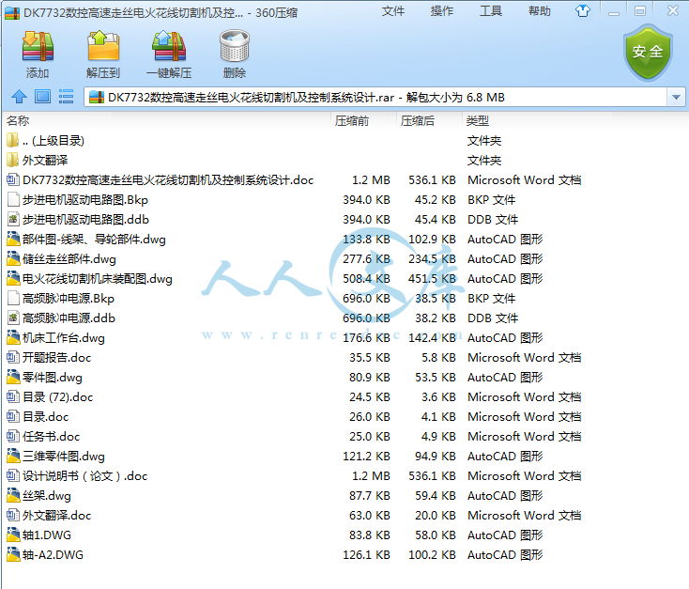Switch to large icon view mode

click(x=42, y=97)
